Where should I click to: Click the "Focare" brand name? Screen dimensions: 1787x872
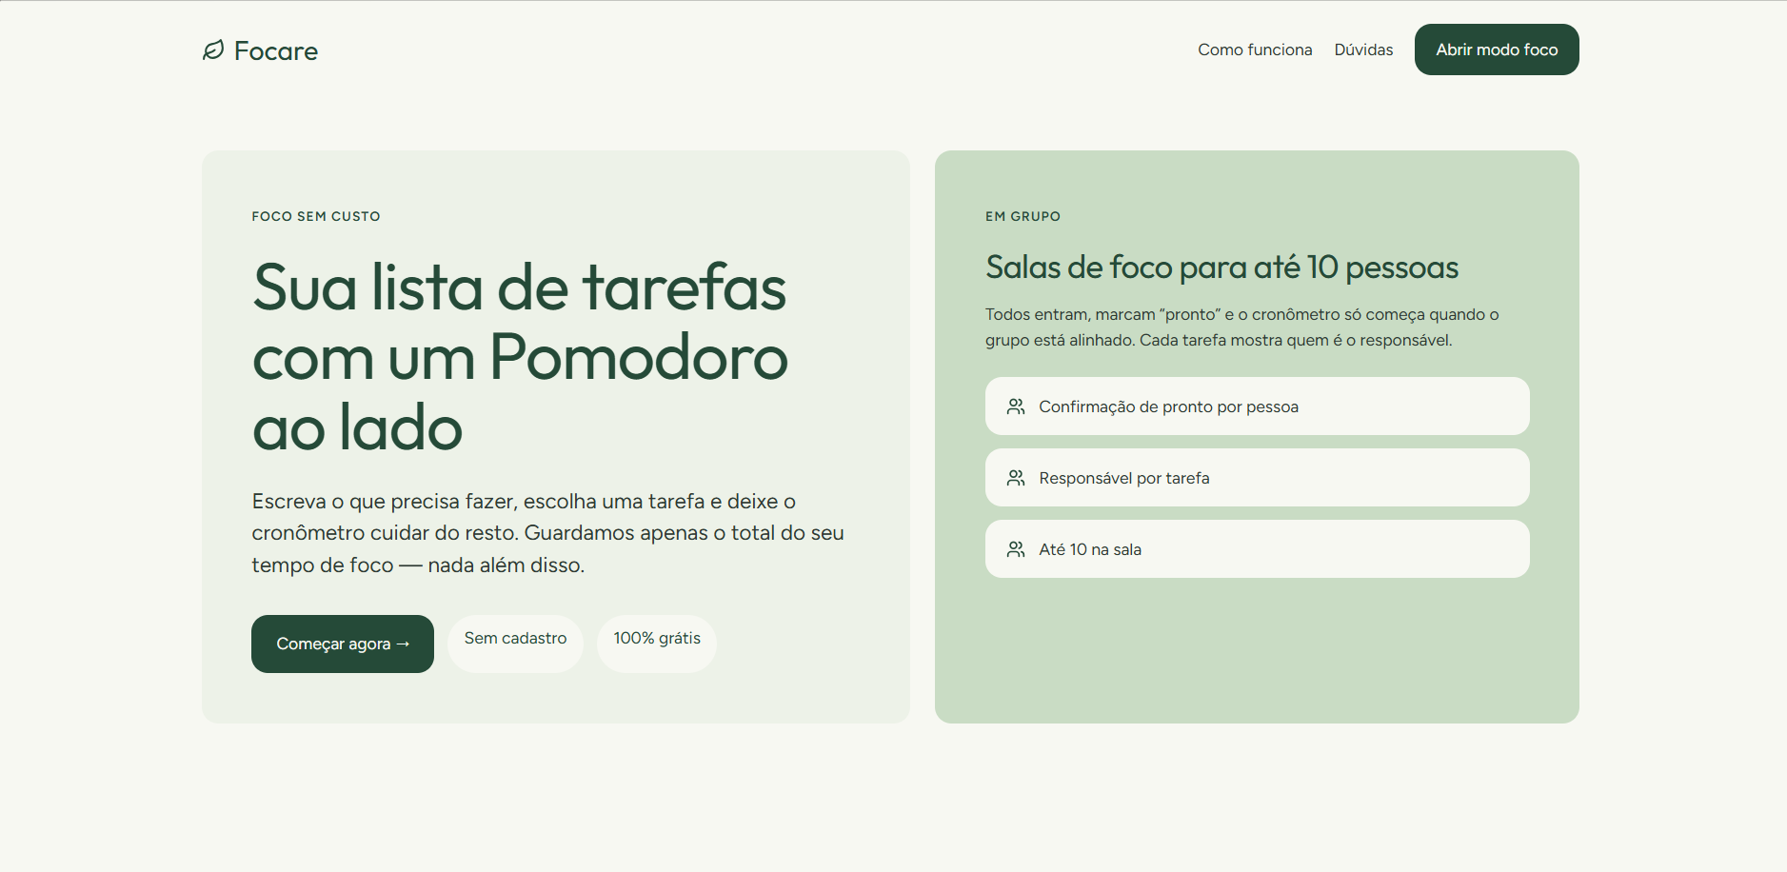click(x=276, y=50)
